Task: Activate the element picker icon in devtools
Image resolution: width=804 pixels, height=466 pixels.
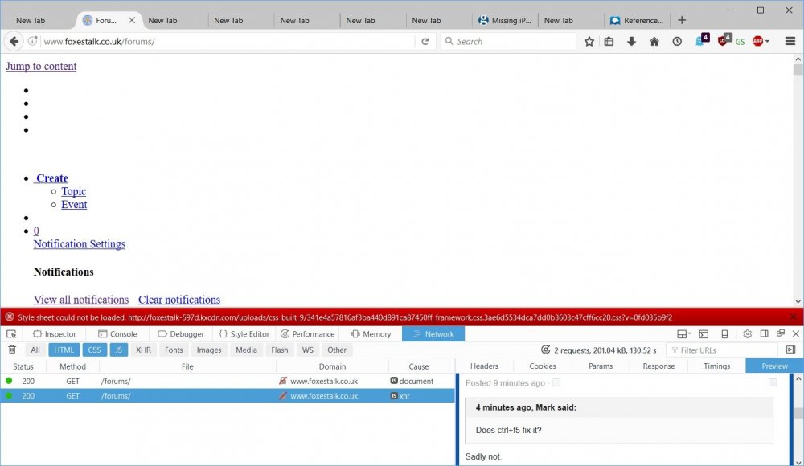Action: click(x=11, y=333)
